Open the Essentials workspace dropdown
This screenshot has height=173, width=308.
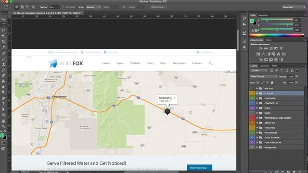tap(294, 7)
